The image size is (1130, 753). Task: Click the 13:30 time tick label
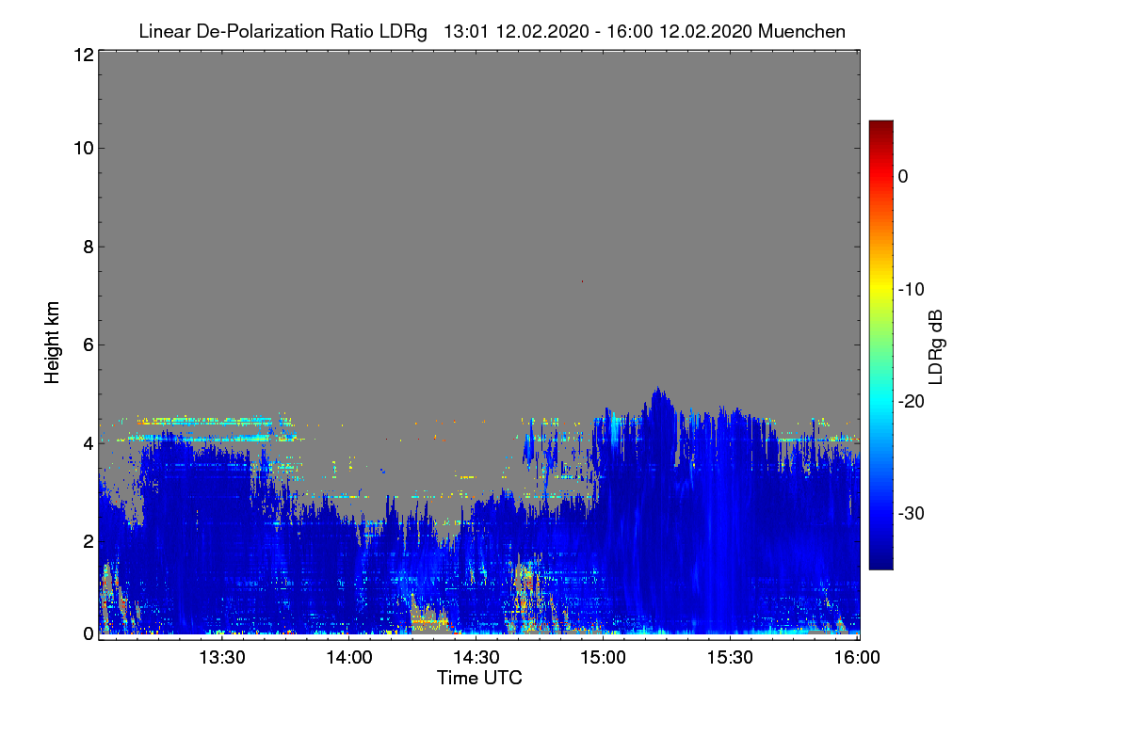tap(221, 658)
